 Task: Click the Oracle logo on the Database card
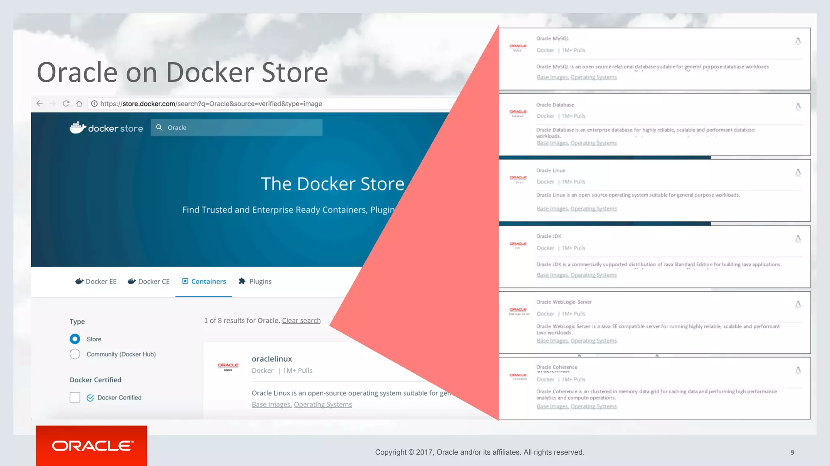pos(518,113)
